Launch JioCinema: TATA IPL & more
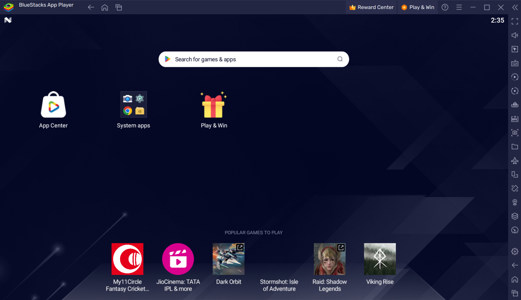521x300 pixels. (178, 259)
